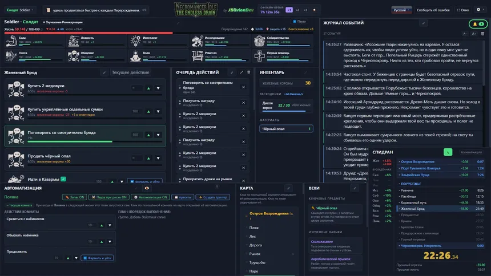Expand the Рынок map entry

click(293, 254)
